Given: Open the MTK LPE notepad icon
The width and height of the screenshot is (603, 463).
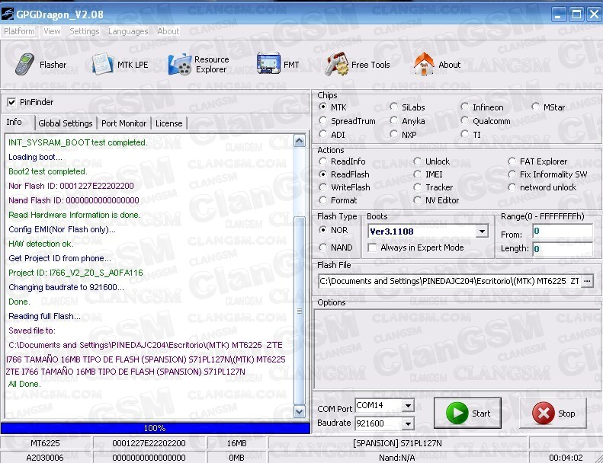Looking at the screenshot, I should coord(102,64).
